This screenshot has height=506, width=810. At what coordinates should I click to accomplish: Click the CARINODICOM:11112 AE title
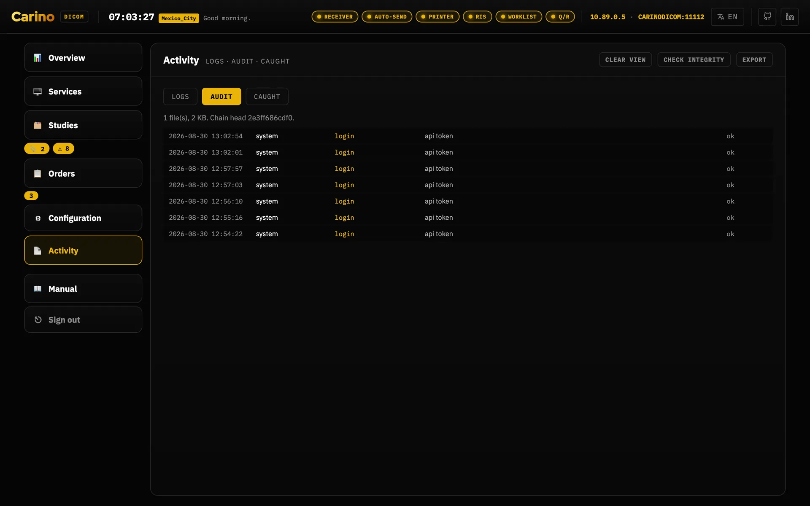click(x=671, y=17)
